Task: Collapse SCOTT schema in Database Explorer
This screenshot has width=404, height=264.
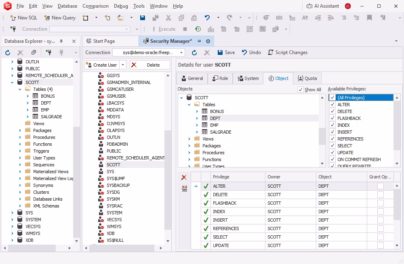Action: [12, 82]
